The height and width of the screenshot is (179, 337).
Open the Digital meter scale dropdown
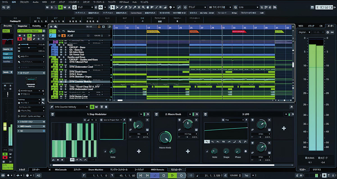point(305,32)
